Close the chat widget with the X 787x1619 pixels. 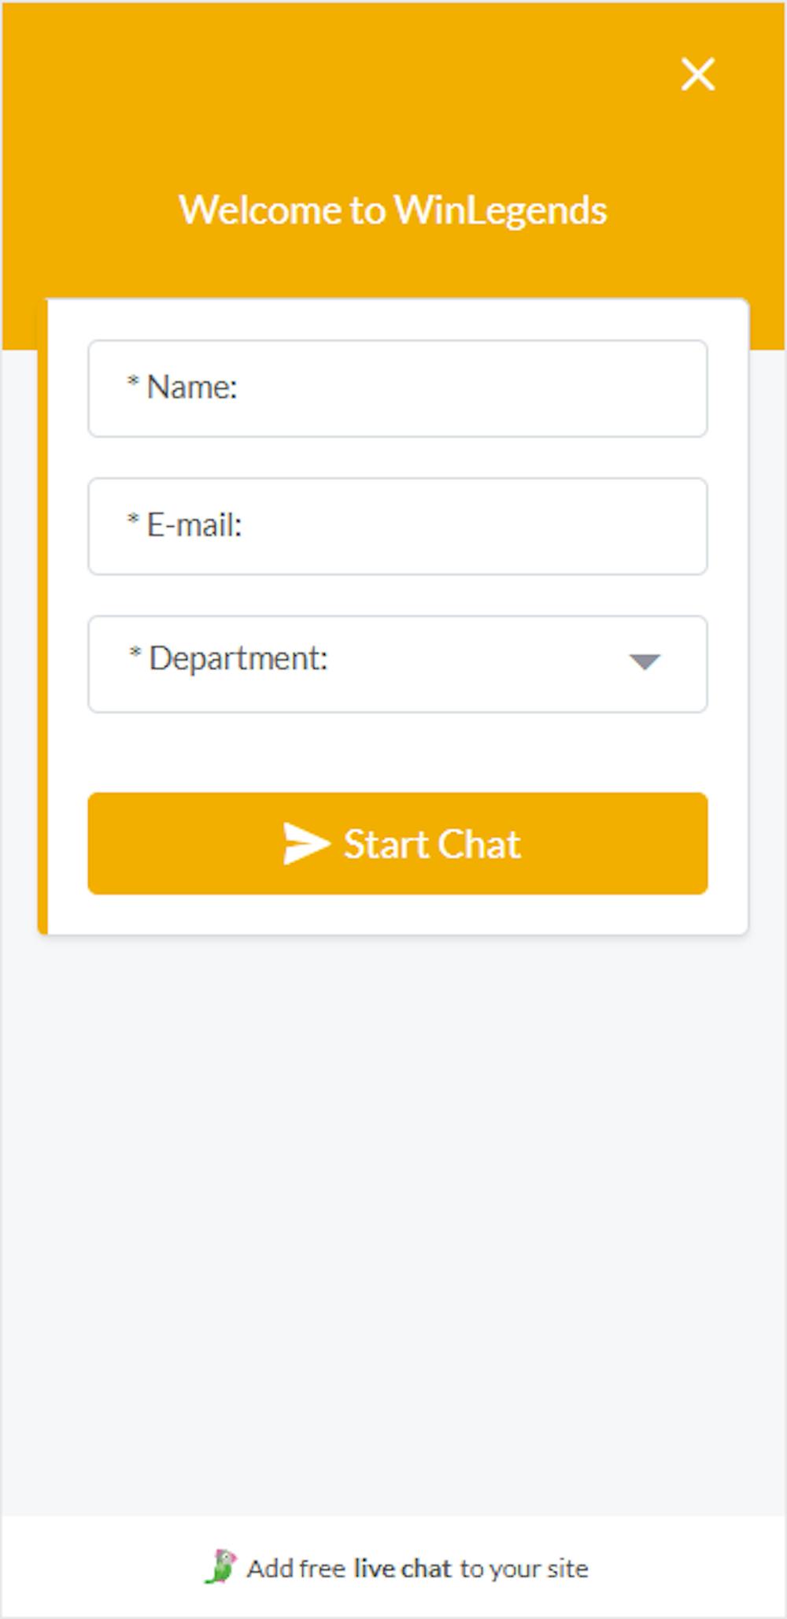click(698, 74)
